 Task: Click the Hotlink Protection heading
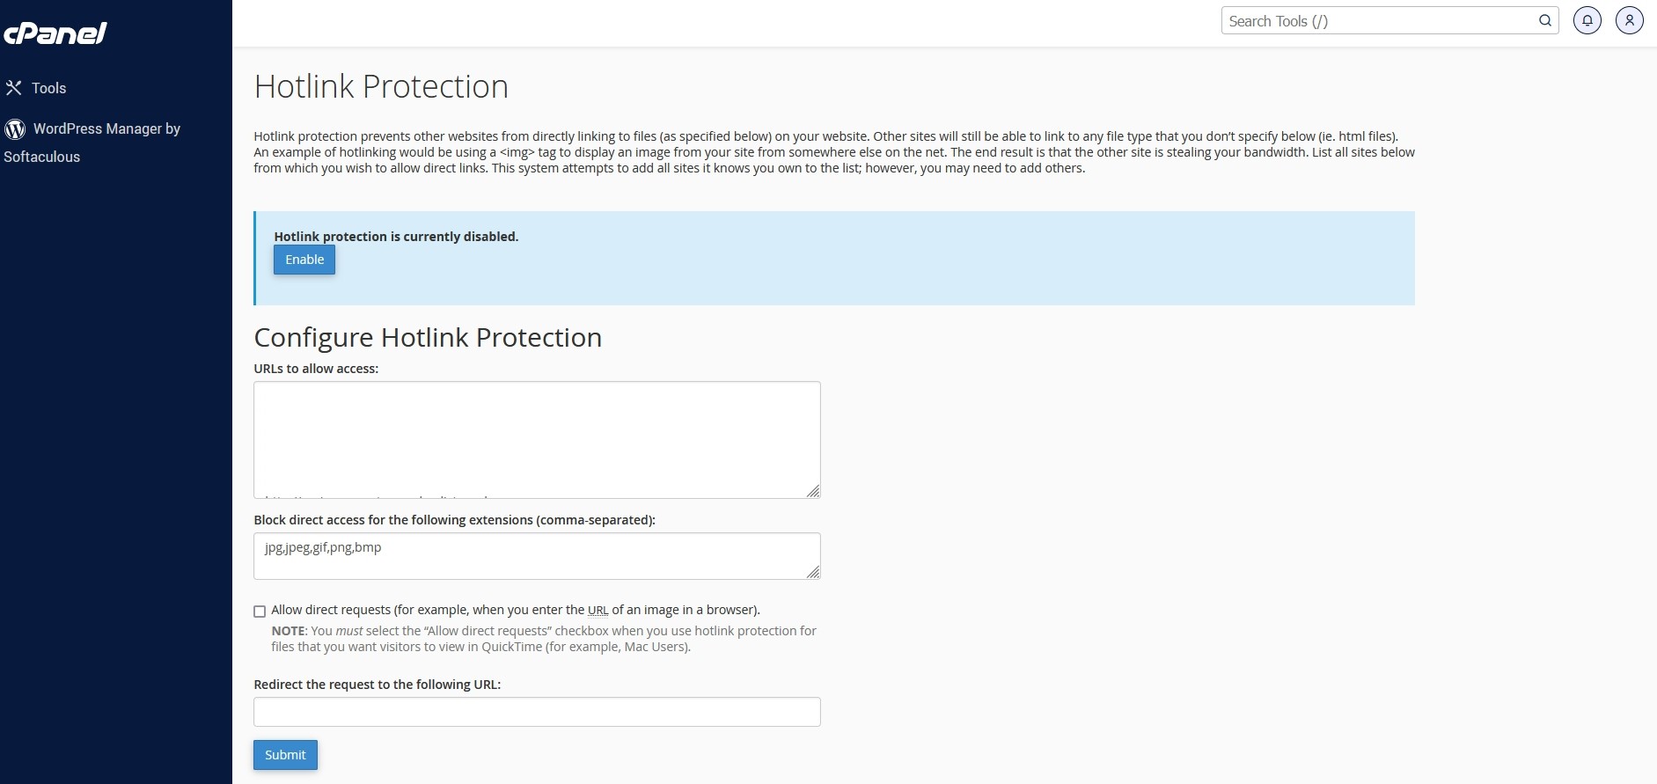pos(381,87)
